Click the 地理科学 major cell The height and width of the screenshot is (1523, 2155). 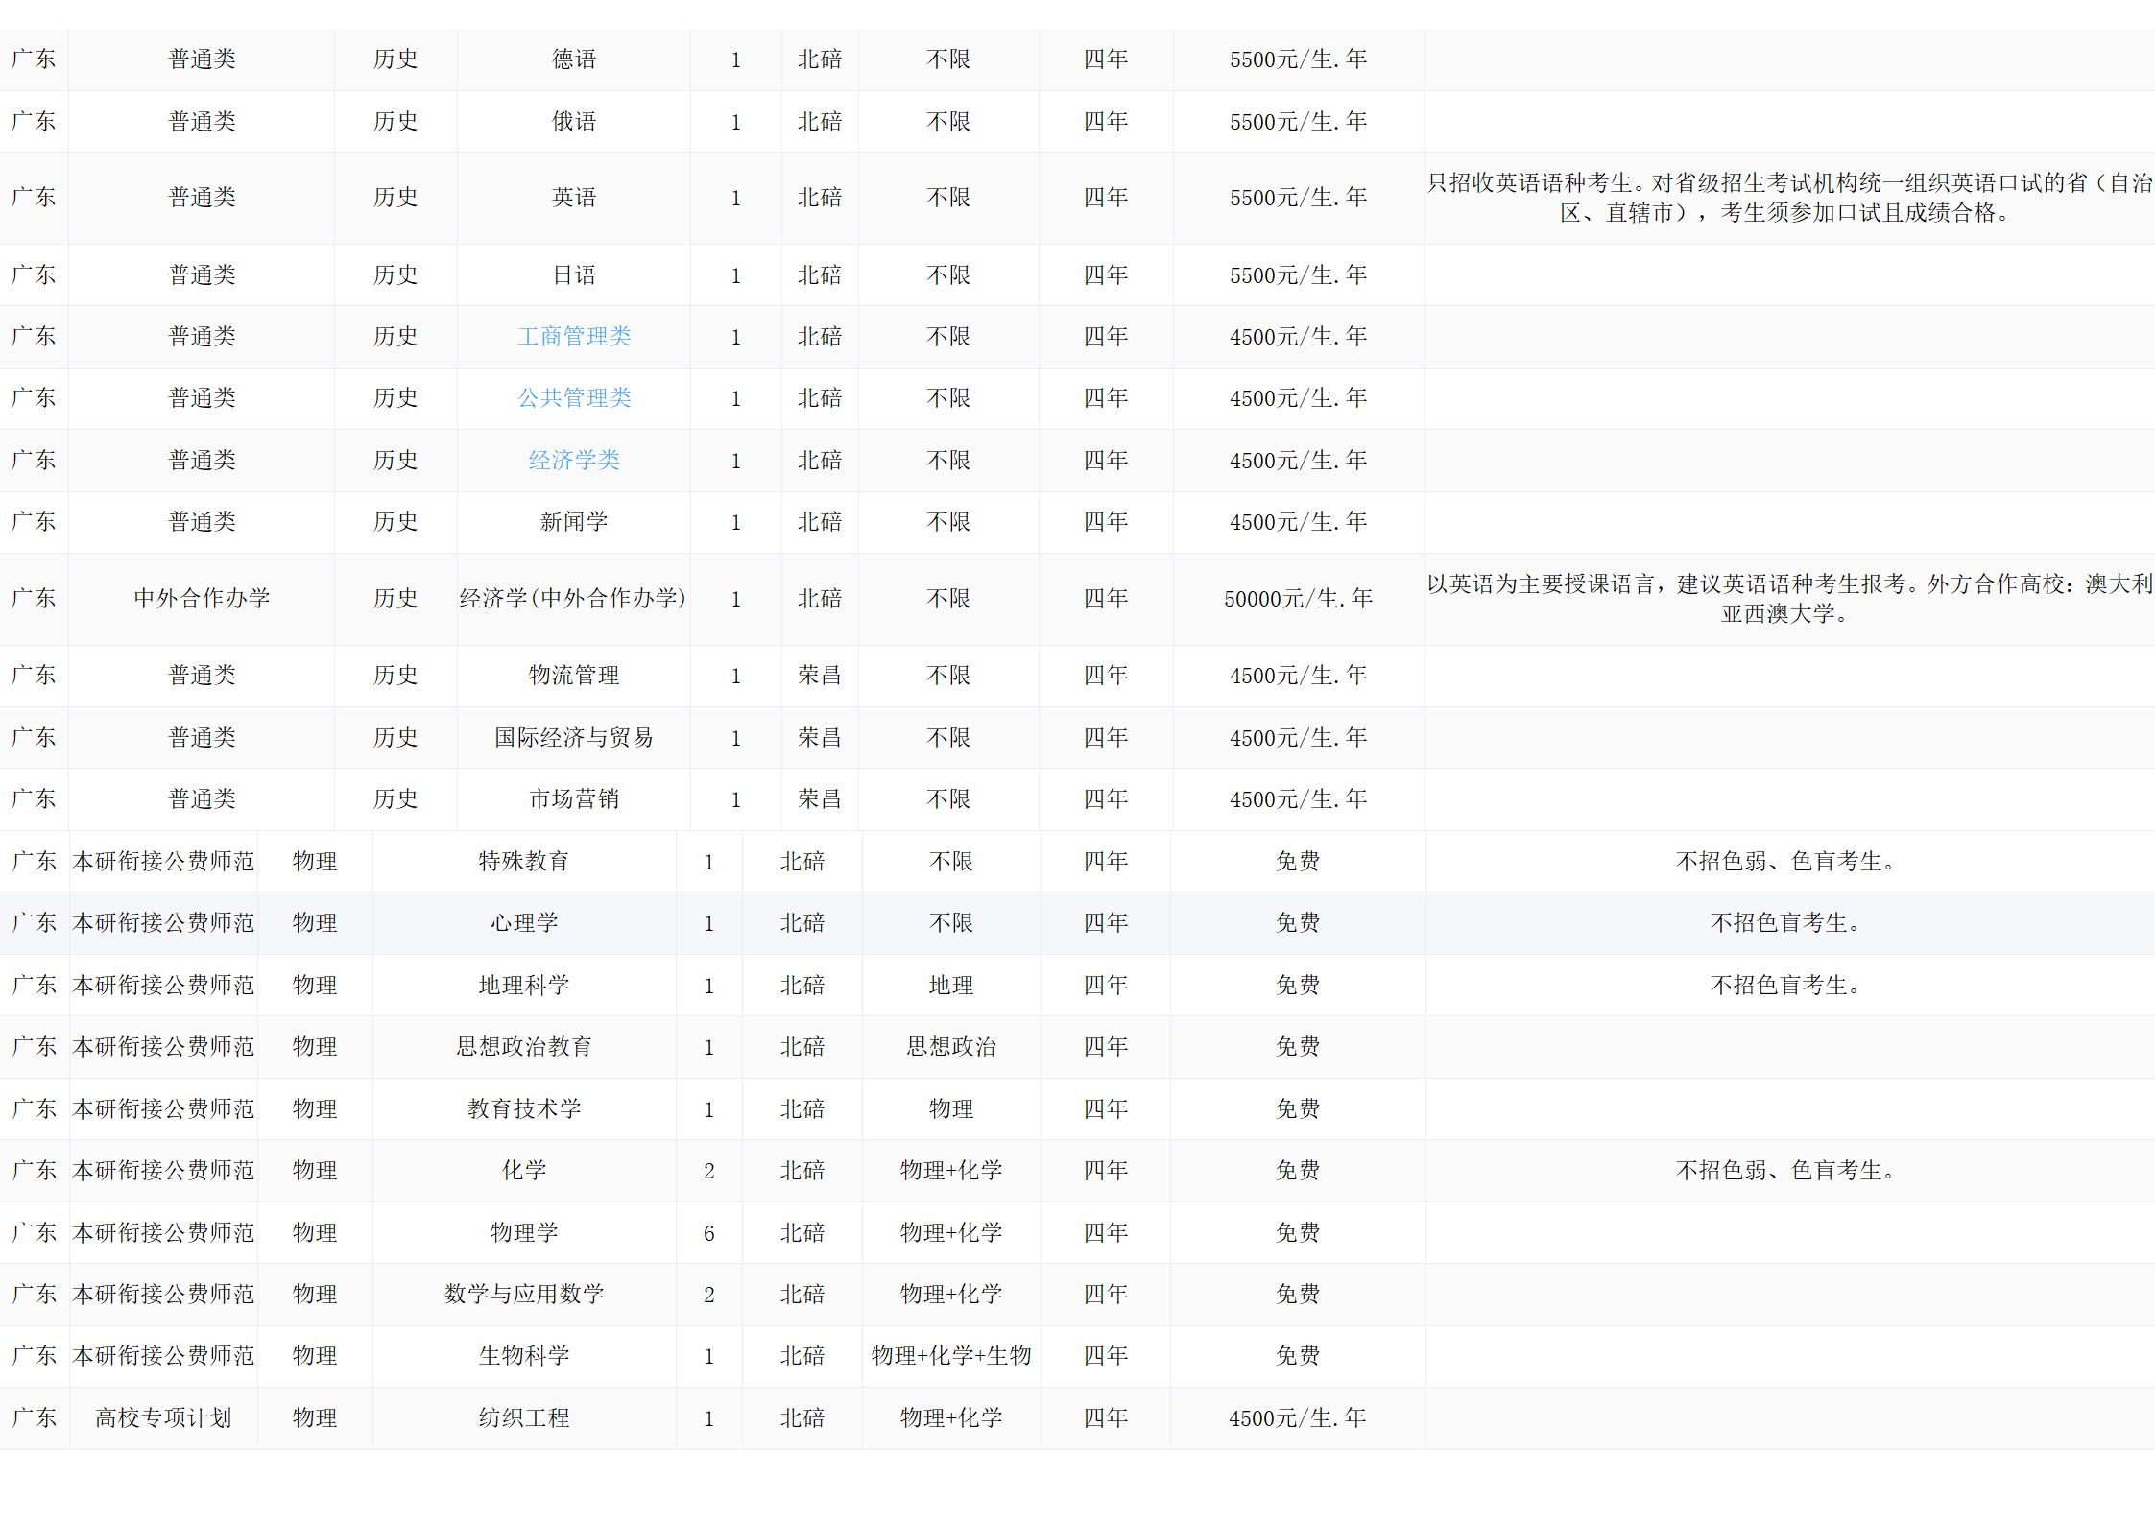[524, 986]
